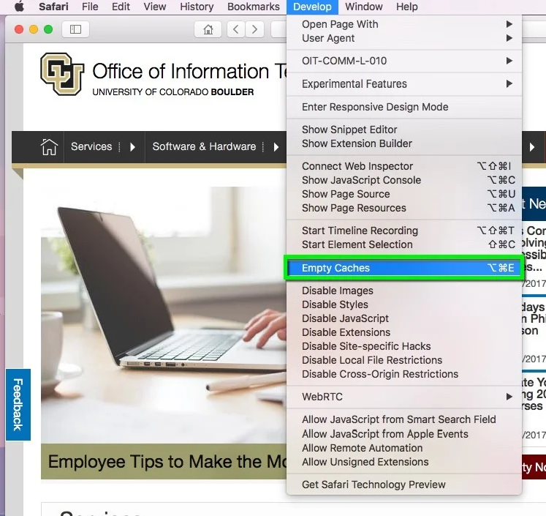Click the Services navigation link
Screen dimensions: 546x516
click(x=91, y=146)
